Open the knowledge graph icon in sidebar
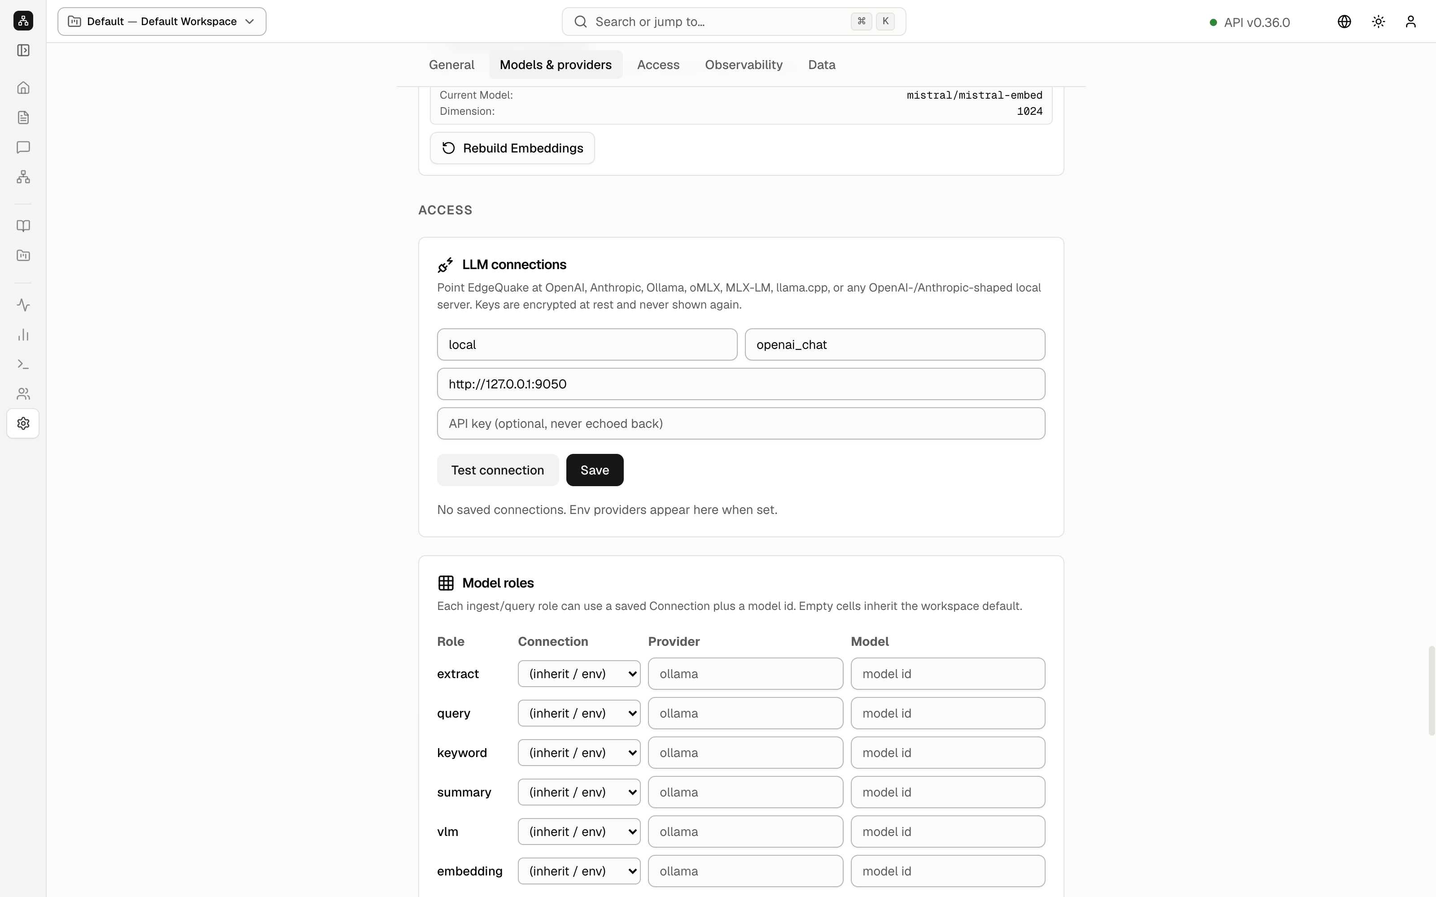 [23, 177]
